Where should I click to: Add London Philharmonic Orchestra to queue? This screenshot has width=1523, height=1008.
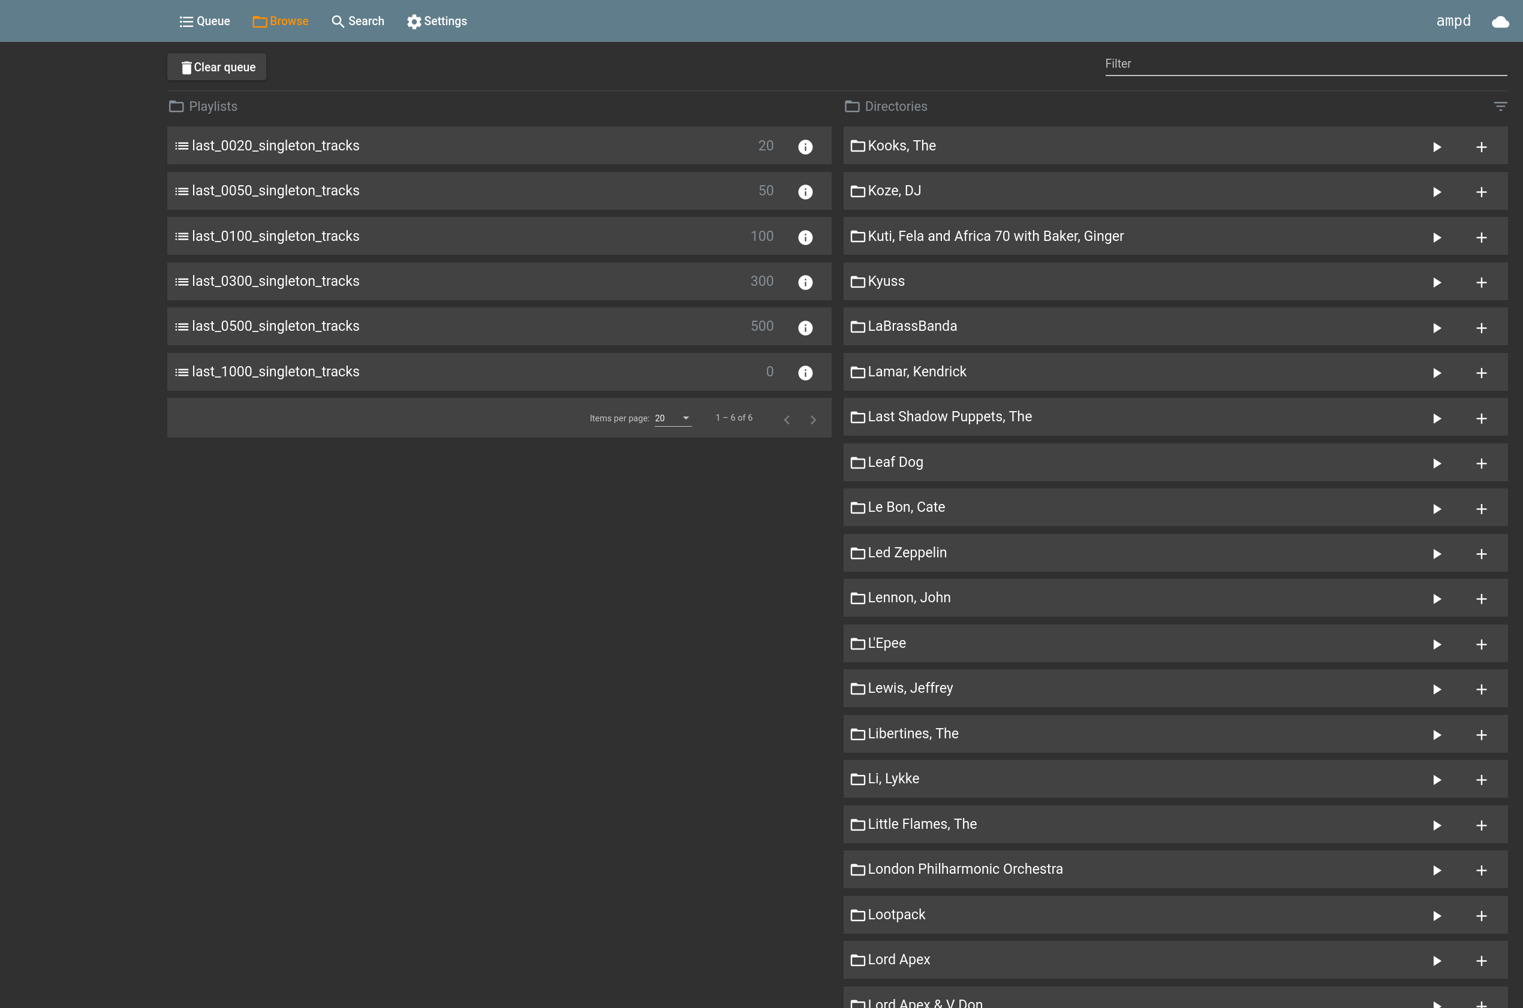1481,870
